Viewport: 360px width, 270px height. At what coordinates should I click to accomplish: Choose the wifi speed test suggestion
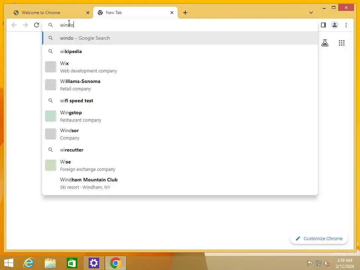180,101
